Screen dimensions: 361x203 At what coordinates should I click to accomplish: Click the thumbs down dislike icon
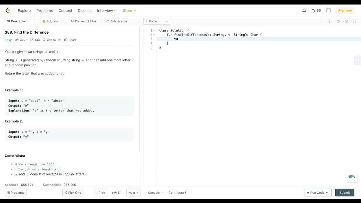pyautogui.click(x=31, y=40)
